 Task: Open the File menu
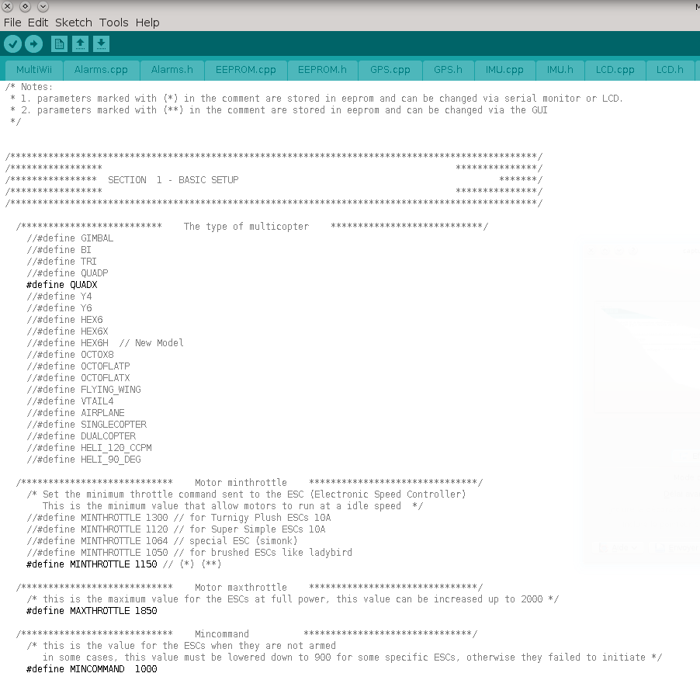(x=12, y=23)
